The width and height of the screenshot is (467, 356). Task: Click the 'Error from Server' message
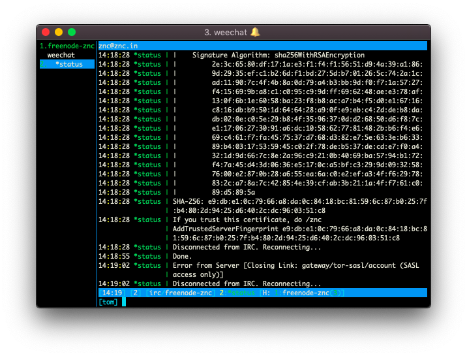(x=295, y=265)
